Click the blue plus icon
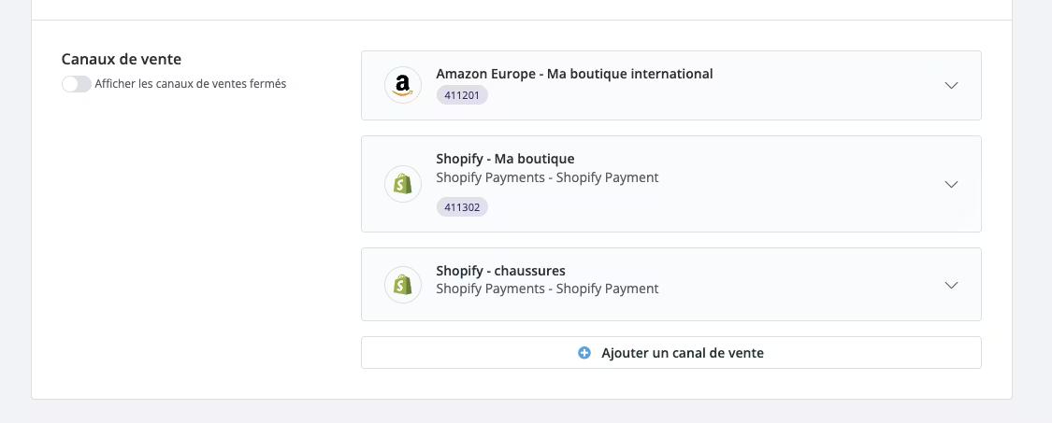The height and width of the screenshot is (423, 1052). (584, 353)
